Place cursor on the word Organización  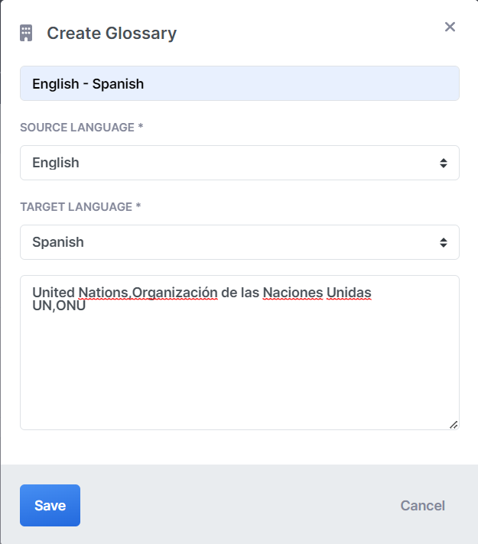pos(175,293)
